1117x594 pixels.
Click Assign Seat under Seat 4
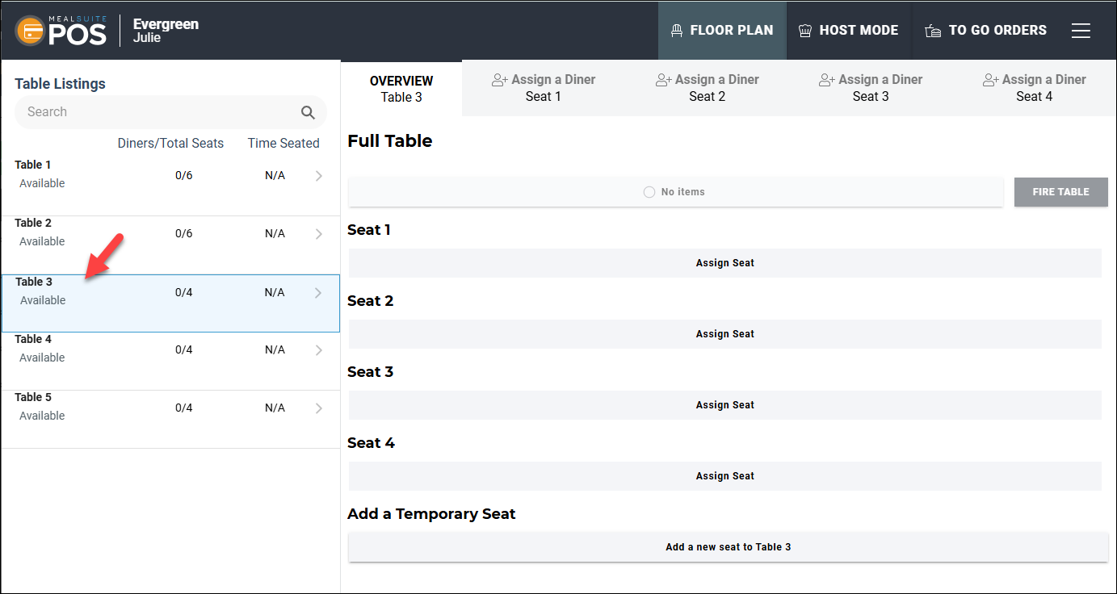coord(725,476)
